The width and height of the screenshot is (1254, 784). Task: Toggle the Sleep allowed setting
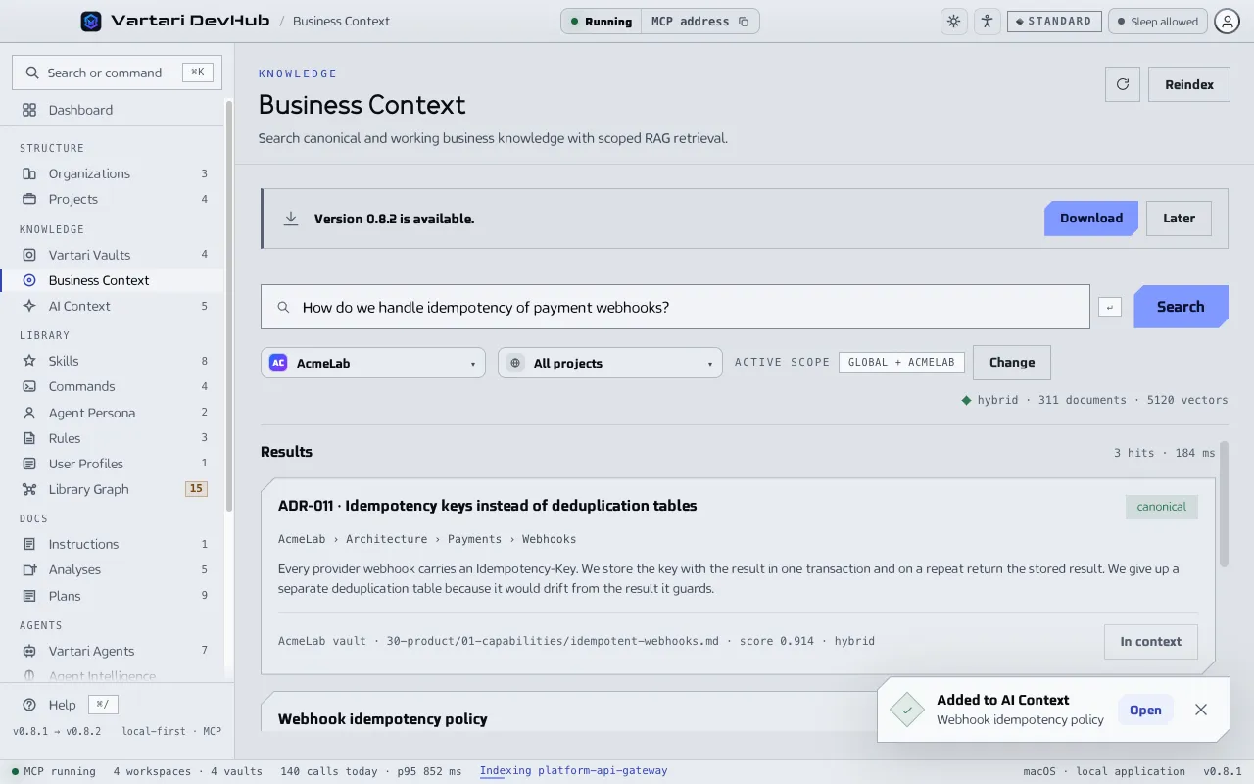1157,22
